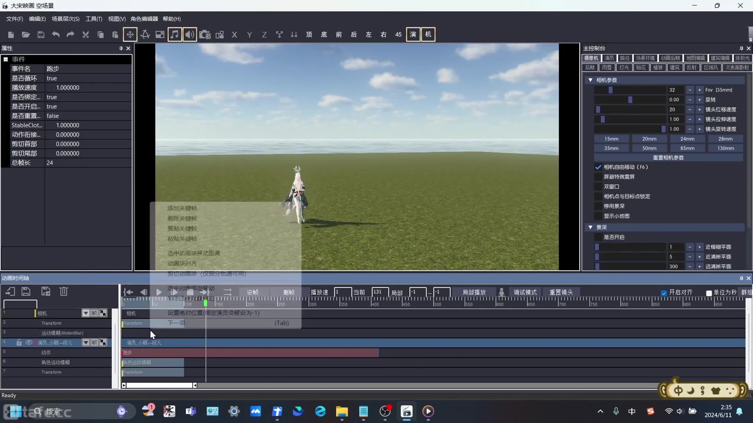Open the 角色编辑器 menu
Viewport: 753px width, 423px height.
point(144,19)
